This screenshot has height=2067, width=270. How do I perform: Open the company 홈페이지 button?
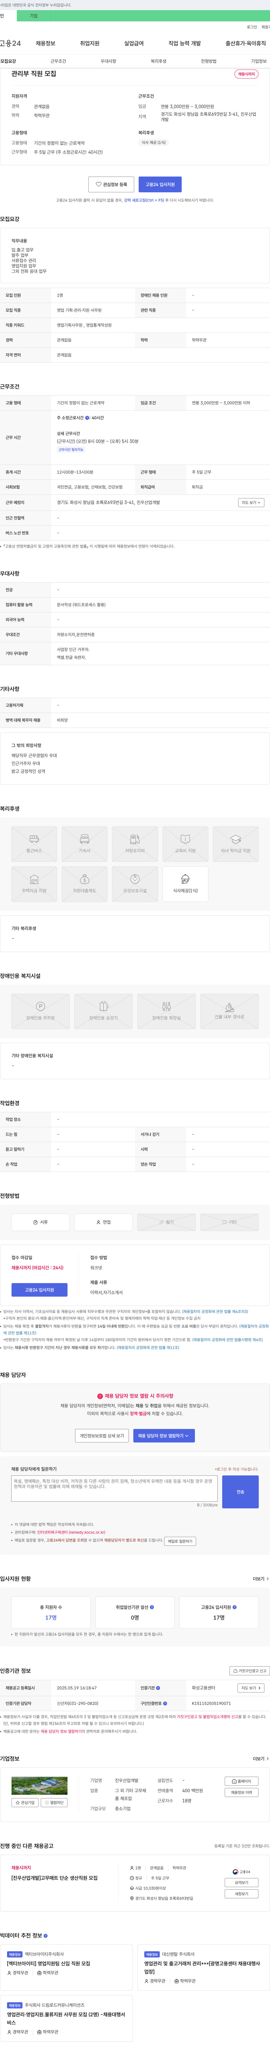[241, 1781]
